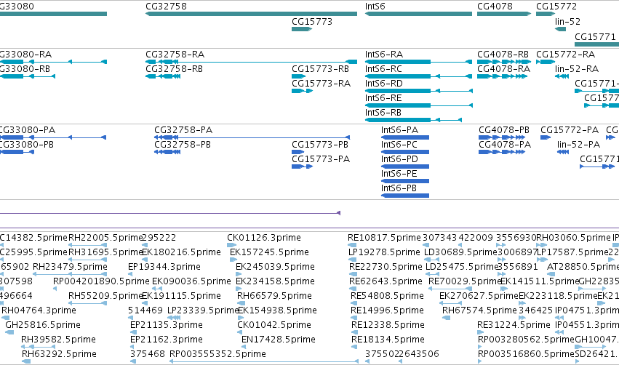Click EST RE22730.5prime

(x=353, y=274)
